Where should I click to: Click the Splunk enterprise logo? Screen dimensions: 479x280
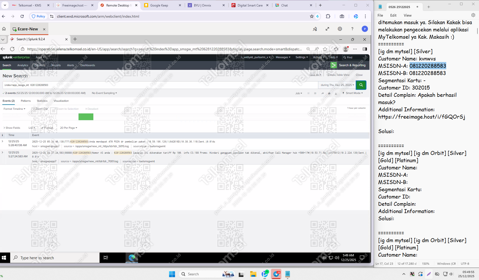(16, 57)
